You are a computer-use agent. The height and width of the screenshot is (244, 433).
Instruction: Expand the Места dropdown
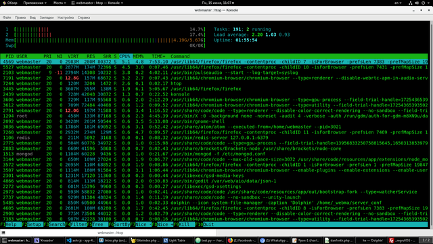point(60,3)
